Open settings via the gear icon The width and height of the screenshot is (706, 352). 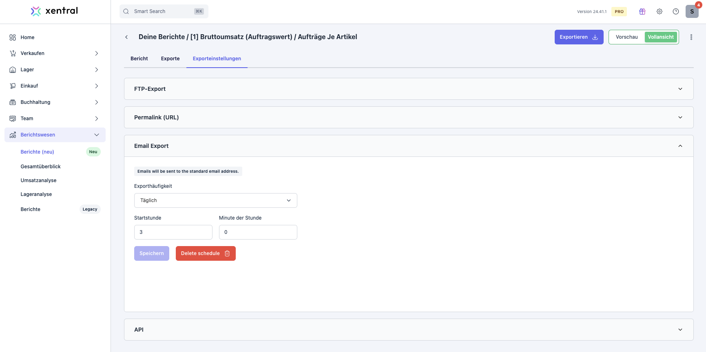tap(659, 11)
